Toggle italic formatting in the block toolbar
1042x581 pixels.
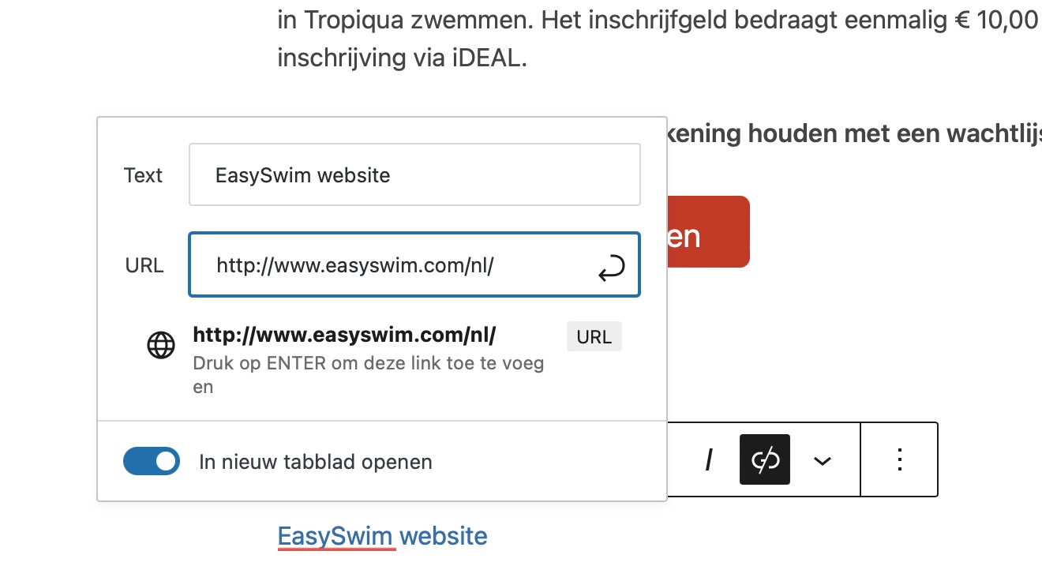(x=709, y=460)
